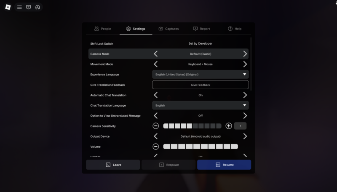Screen dimensions: 337x192
Task: Go to the Report tab
Action: pos(202,29)
